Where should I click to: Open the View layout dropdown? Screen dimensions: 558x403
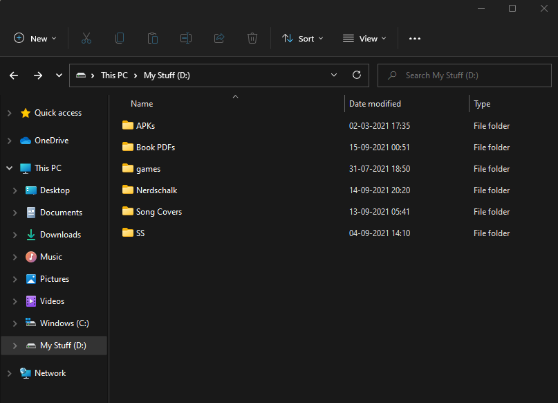(365, 39)
